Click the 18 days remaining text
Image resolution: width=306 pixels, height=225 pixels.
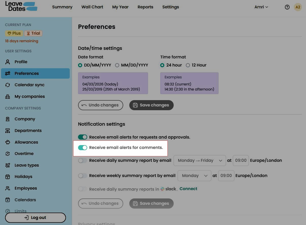[22, 41]
